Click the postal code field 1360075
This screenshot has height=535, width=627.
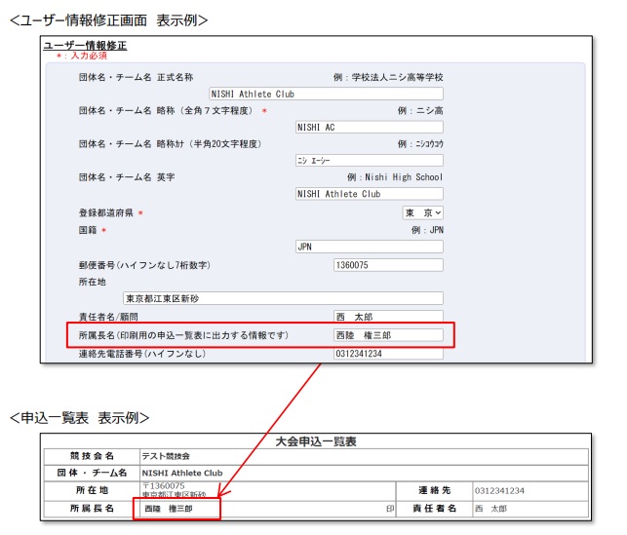pos(388,265)
